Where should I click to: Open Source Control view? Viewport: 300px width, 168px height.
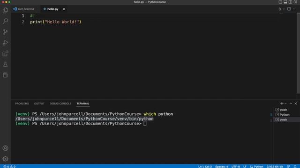5,32
